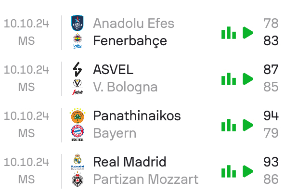The width and height of the screenshot is (285, 192).
Task: Select the Real Madrid score 93
Action: (271, 162)
